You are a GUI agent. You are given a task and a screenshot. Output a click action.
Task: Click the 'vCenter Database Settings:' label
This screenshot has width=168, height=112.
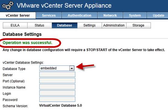tap(23, 63)
